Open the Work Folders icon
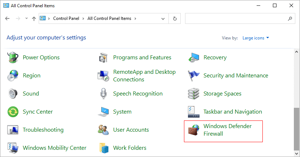300x157 pixels. click(x=104, y=148)
